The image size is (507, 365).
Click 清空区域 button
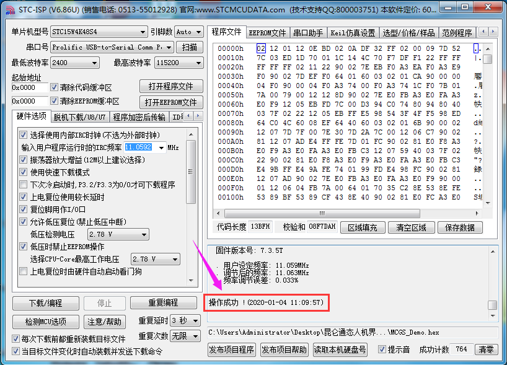pyautogui.click(x=412, y=227)
